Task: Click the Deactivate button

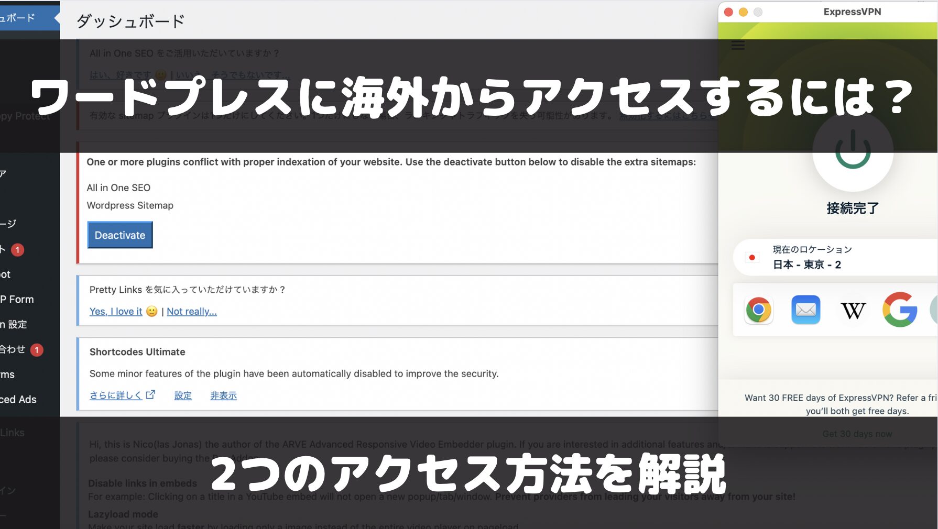Action: click(120, 235)
